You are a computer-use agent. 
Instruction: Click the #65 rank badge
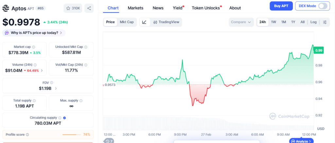(40, 8)
